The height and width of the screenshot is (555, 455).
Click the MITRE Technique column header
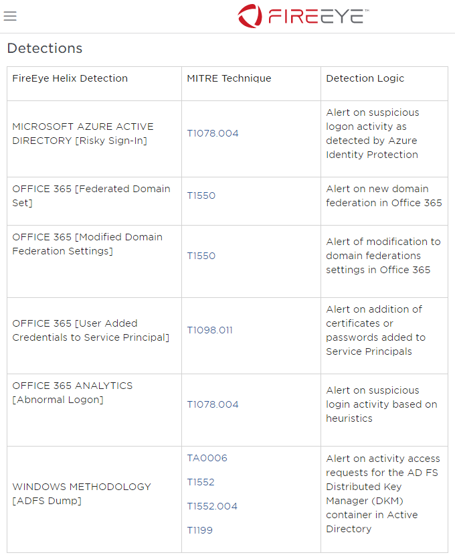pos(230,78)
